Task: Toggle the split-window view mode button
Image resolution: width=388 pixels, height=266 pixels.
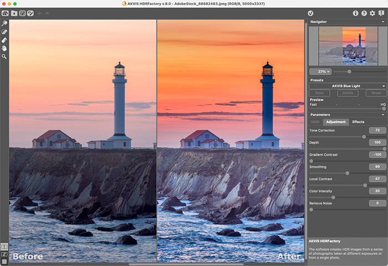Action: [4, 254]
